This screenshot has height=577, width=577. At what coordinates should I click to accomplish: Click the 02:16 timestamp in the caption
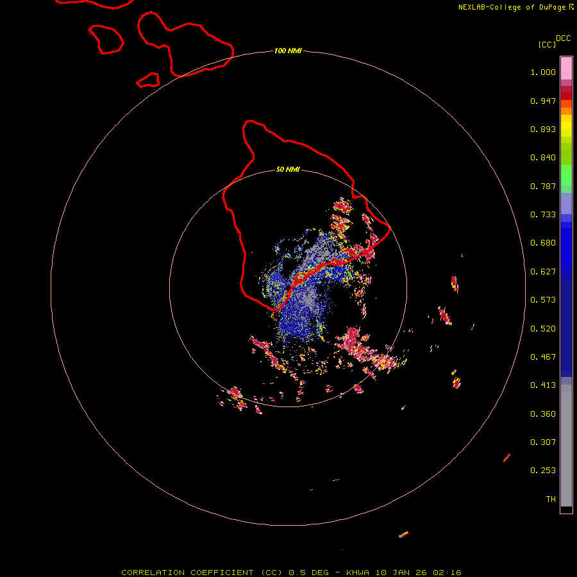[x=447, y=573]
